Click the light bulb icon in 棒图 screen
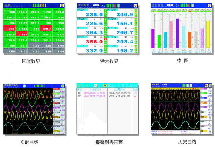 (209, 5)
